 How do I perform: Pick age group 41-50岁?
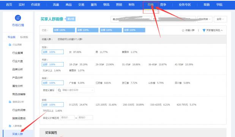[184, 65]
